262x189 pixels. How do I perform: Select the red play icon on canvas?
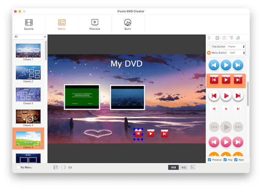(150, 133)
